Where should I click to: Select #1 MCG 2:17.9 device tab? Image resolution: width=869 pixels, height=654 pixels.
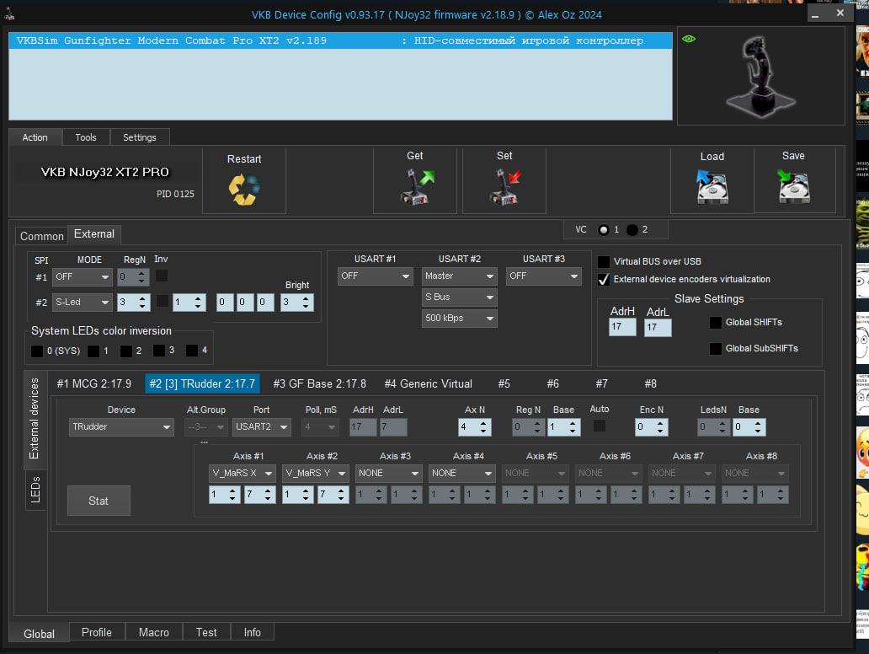(93, 383)
